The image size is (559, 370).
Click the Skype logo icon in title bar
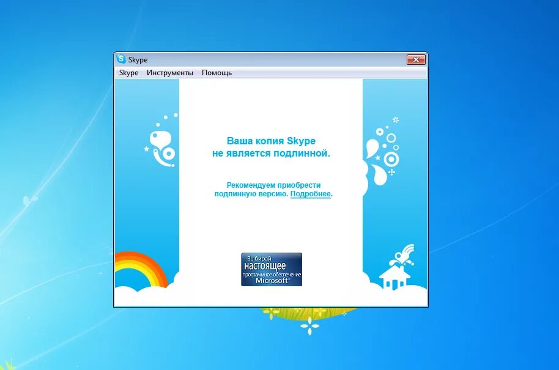click(x=121, y=59)
